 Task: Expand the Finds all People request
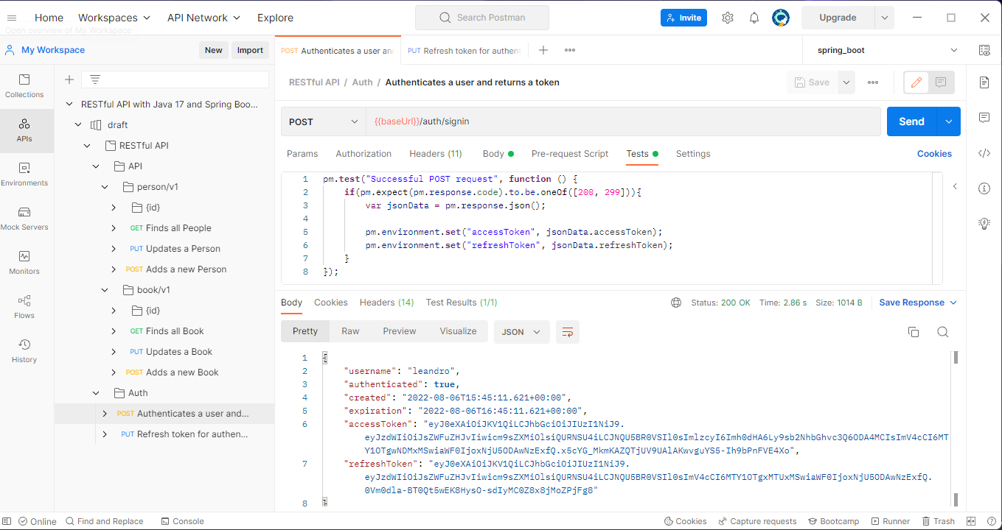(114, 228)
